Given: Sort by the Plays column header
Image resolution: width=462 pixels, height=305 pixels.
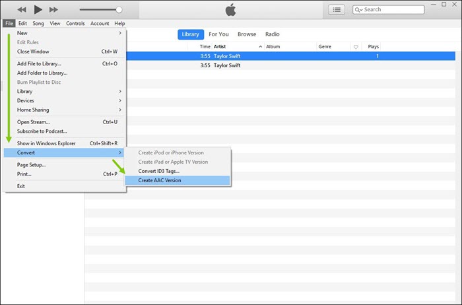Looking at the screenshot, I should click(373, 47).
